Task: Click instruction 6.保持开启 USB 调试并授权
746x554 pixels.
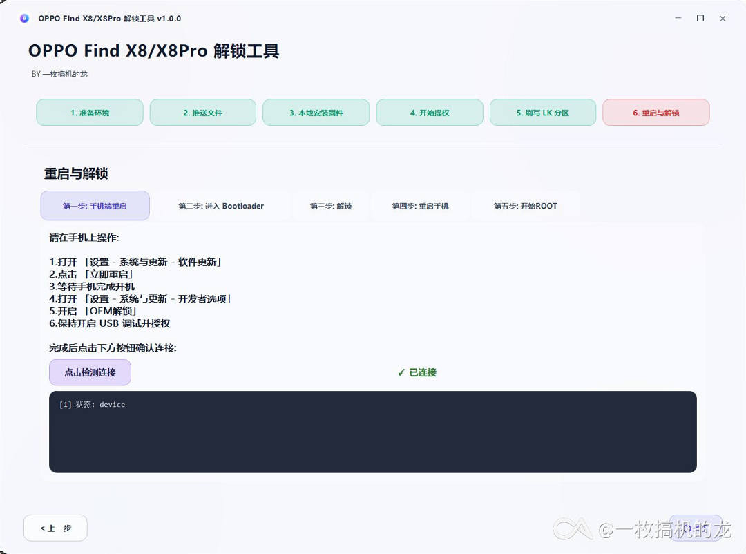Action: click(x=110, y=324)
